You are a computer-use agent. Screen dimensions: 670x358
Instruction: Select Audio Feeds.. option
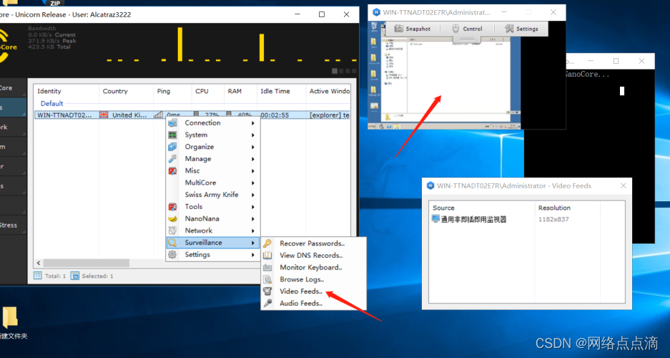tap(313, 304)
